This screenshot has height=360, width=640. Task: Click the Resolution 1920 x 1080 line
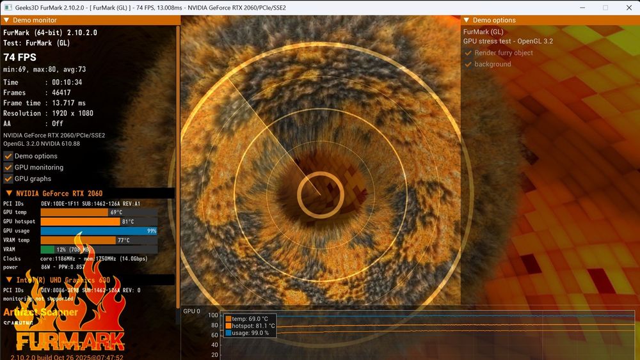48,113
